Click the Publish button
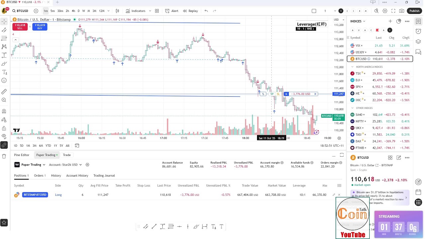 [414, 11]
